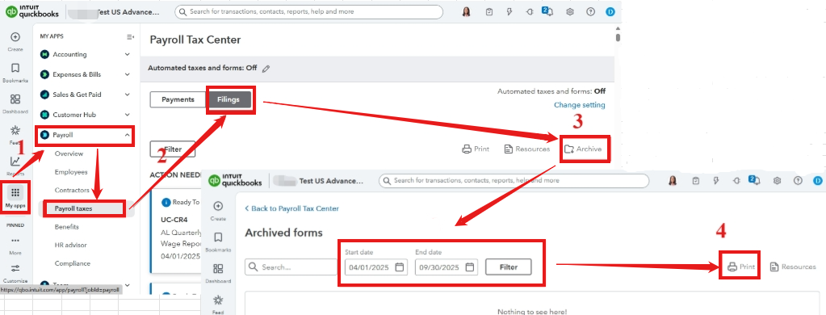Open settings gear in Archived forms header
This screenshot has height=315, width=826.
click(777, 181)
